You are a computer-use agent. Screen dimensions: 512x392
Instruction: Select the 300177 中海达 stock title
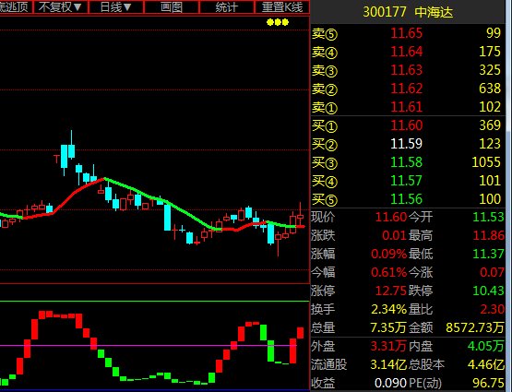click(408, 12)
